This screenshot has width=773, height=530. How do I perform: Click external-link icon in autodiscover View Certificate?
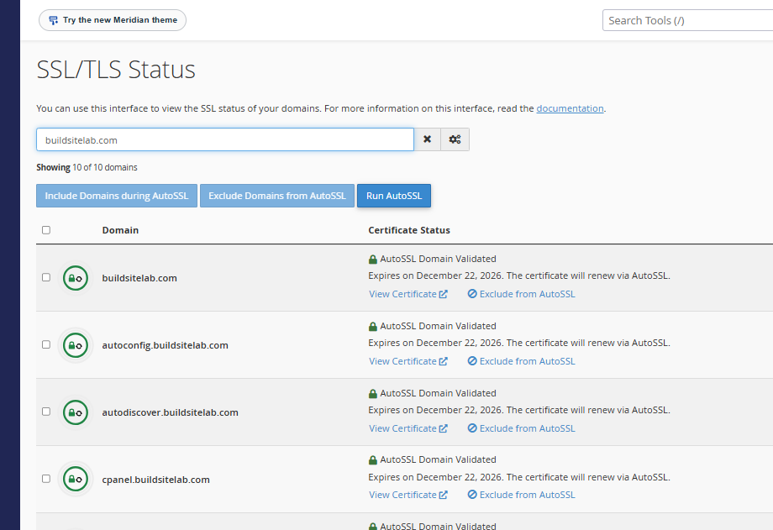443,428
